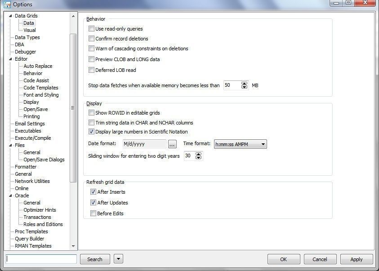Screen dimensions: 379x271
Task: Open Optimizer Hints settings
Action: tap(40, 210)
